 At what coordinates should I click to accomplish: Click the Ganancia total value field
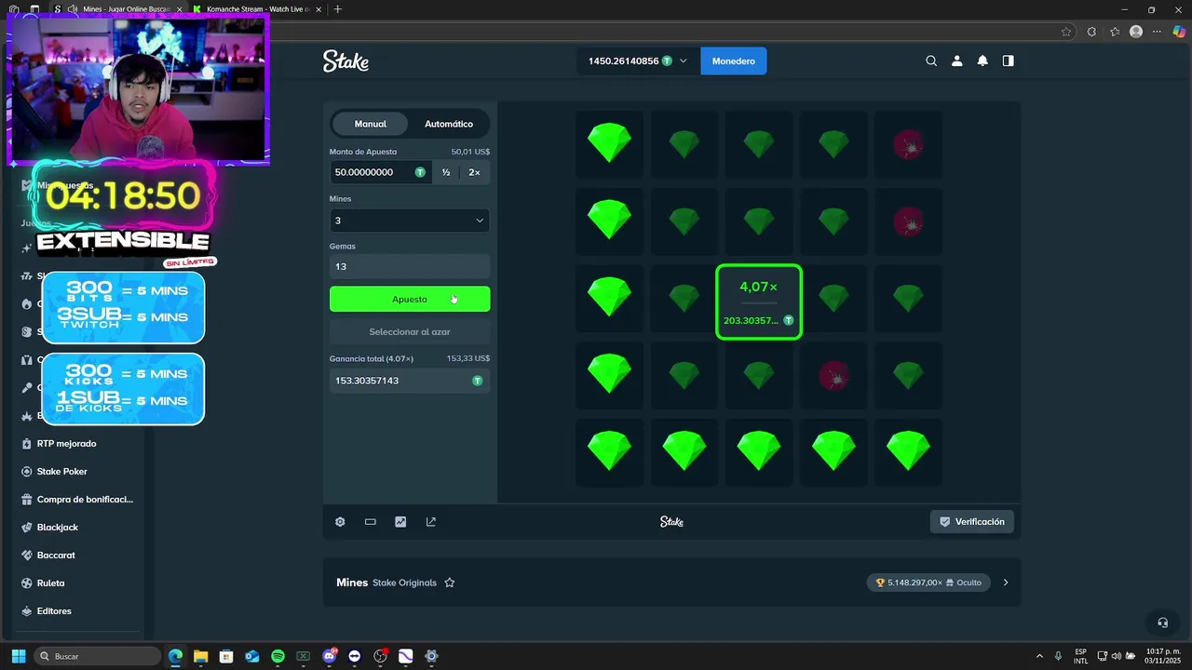click(x=410, y=381)
